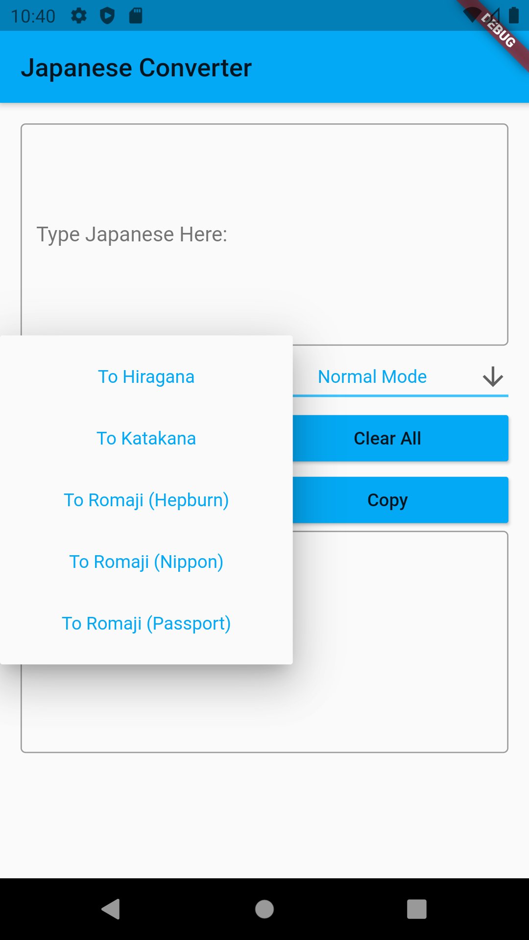Tap the clock showing 10:40

click(x=33, y=16)
